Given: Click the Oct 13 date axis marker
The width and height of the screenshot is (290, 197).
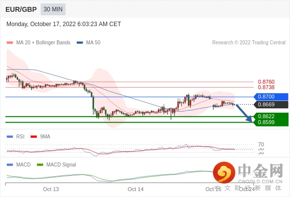Looking at the screenshot, I should pyautogui.click(x=51, y=189).
